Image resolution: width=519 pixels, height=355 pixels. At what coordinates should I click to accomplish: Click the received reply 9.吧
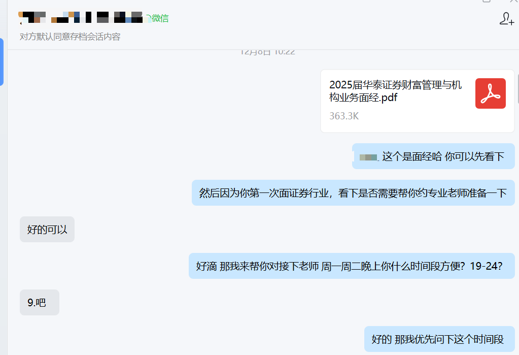click(40, 302)
